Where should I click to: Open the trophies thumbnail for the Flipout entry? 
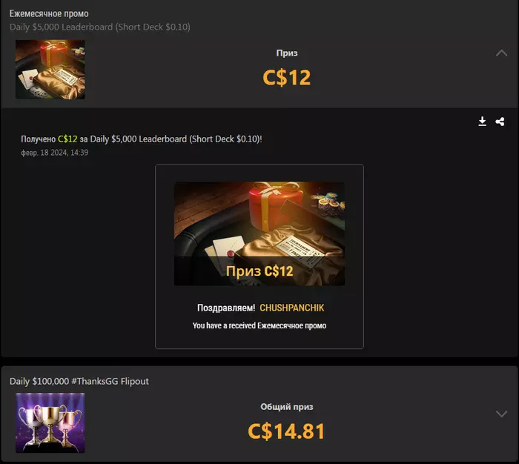[x=50, y=422]
